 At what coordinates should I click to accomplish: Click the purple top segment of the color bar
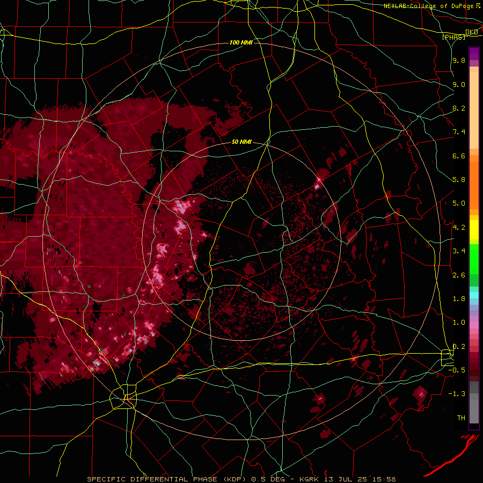point(474,54)
